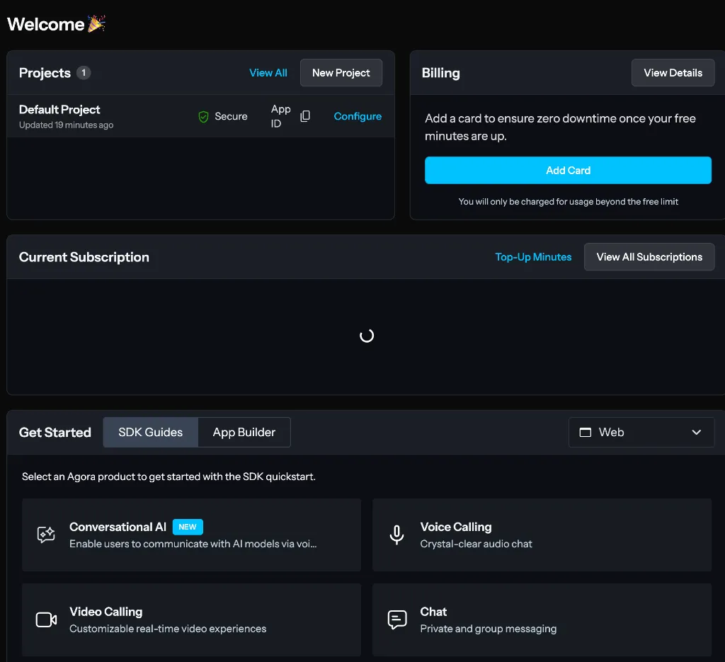
Task: Open the Voice Calling quickstart card
Action: tap(542, 535)
